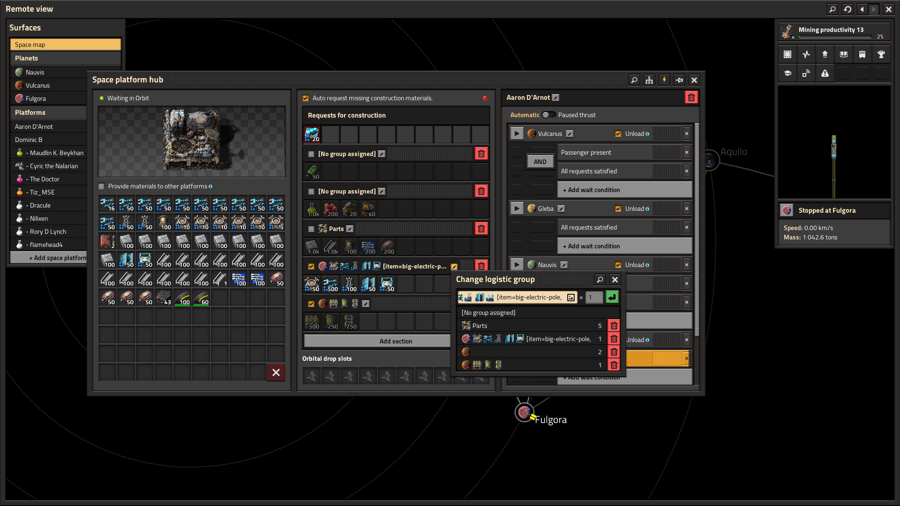
Task: Go to Gleba with play arrow
Action: pos(517,208)
